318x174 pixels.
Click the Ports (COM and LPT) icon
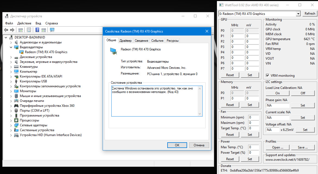click(16, 111)
